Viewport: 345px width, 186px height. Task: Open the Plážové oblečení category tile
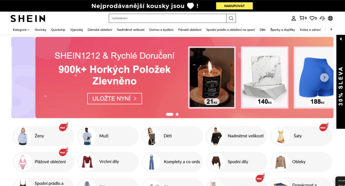43,161
